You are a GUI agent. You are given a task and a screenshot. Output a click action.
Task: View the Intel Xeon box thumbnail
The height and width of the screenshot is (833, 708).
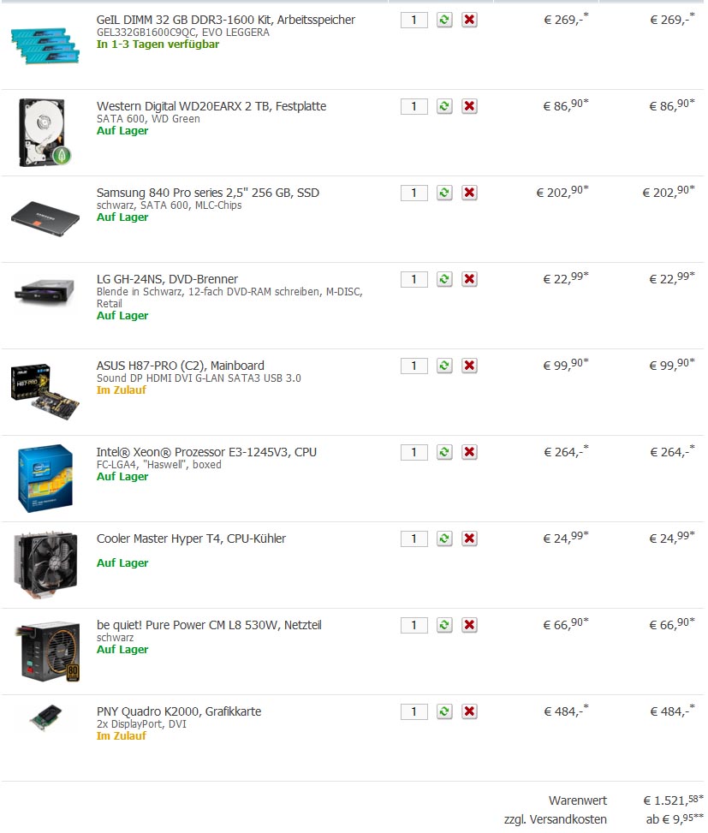pos(45,478)
